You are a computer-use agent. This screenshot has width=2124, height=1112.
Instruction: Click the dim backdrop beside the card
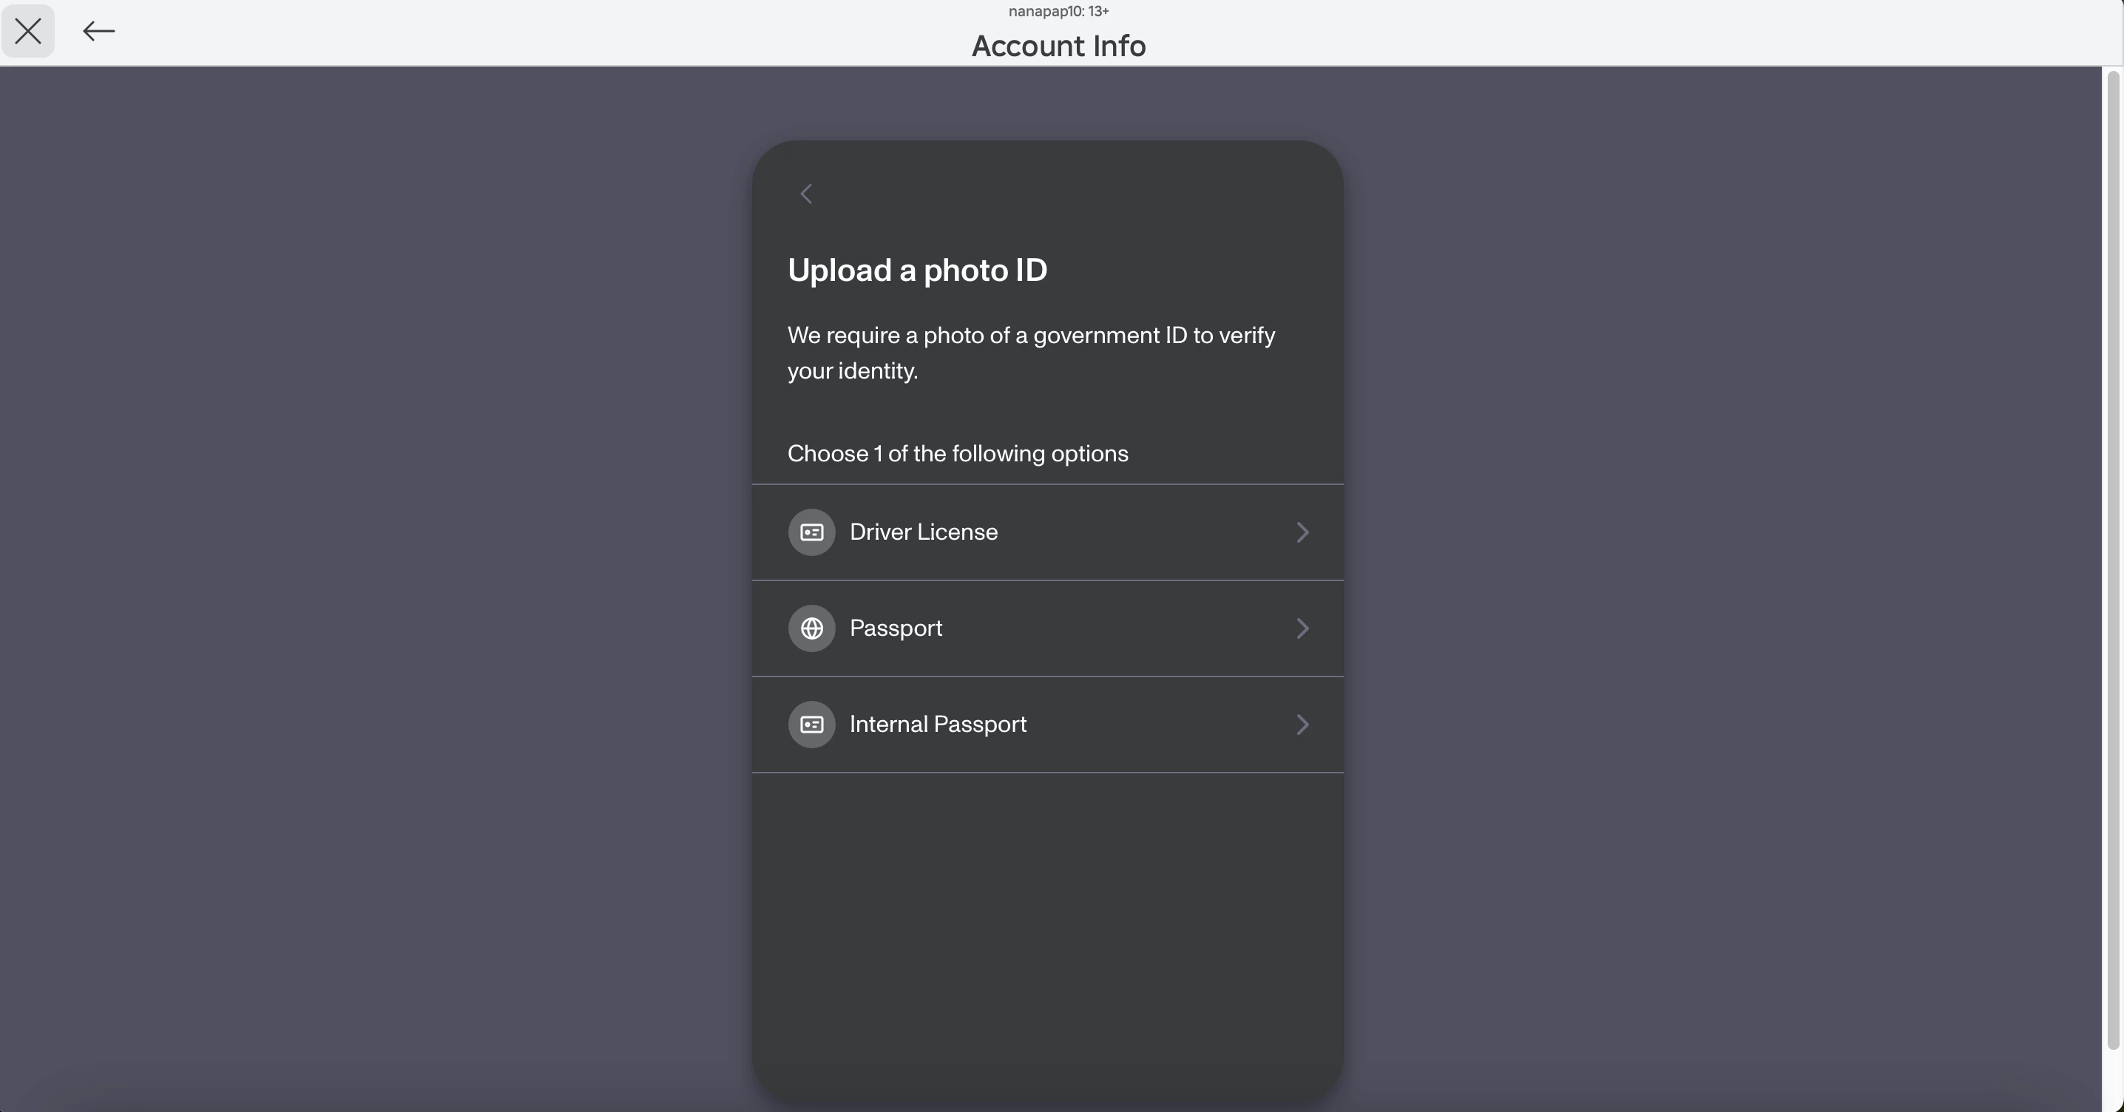[371, 577]
